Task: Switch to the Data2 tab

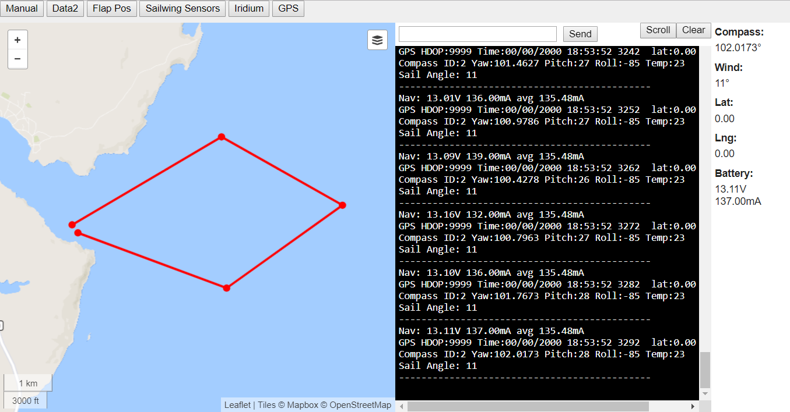Action: (65, 9)
